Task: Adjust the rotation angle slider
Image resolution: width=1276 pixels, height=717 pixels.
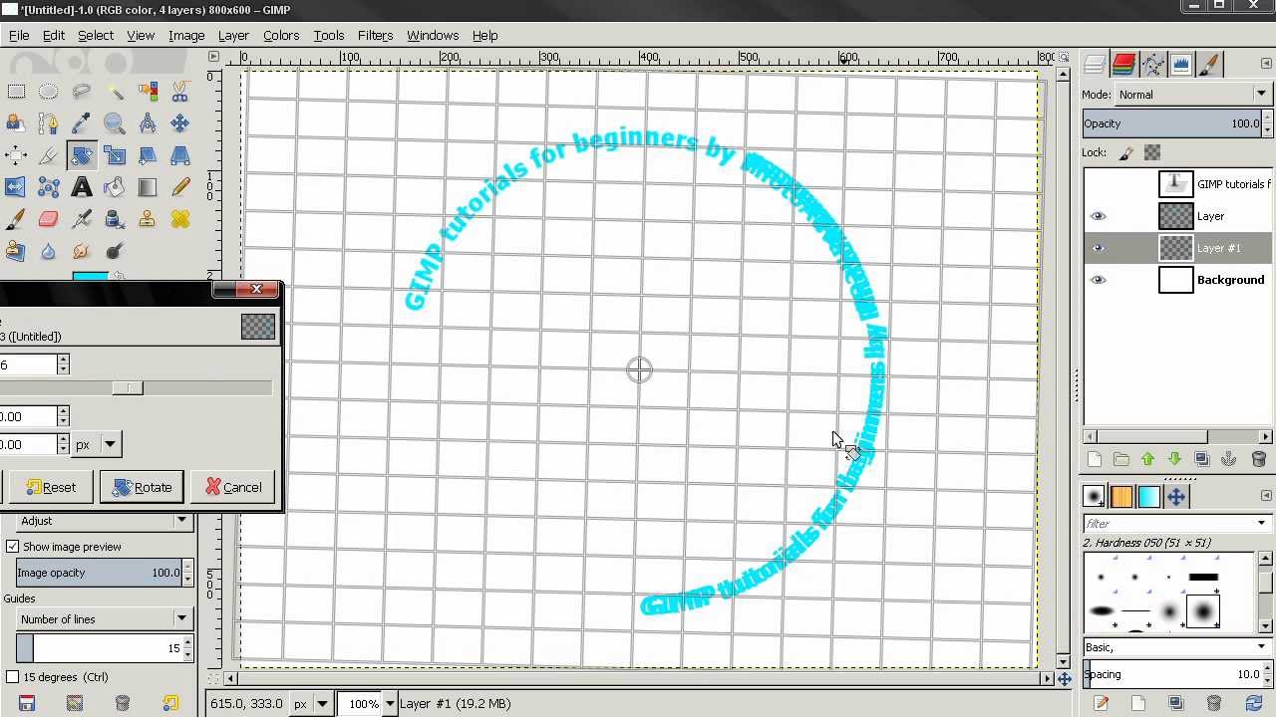Action: pyautogui.click(x=128, y=388)
